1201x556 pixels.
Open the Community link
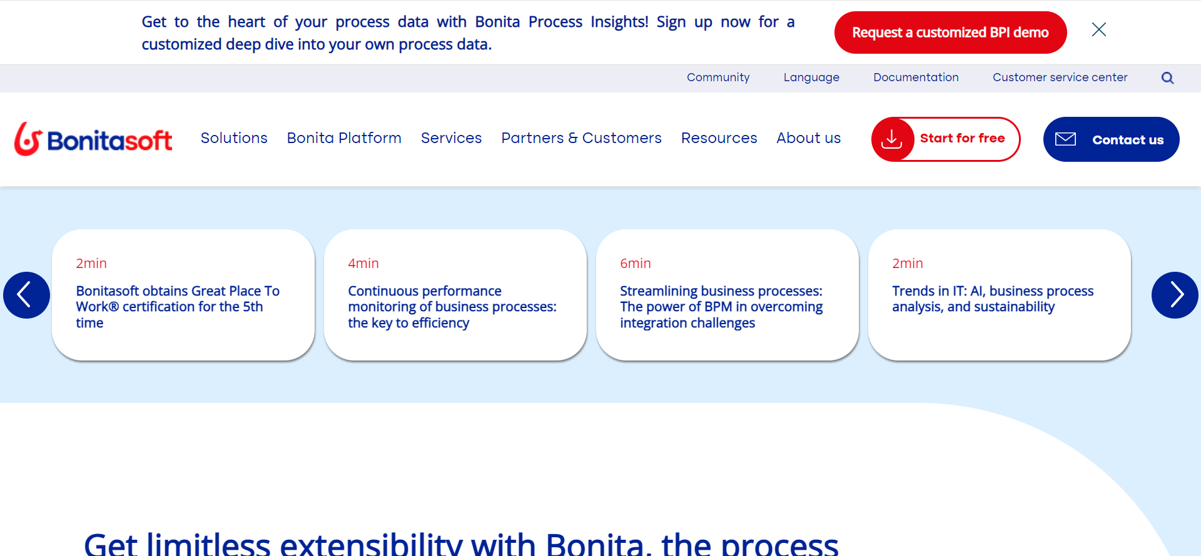718,77
